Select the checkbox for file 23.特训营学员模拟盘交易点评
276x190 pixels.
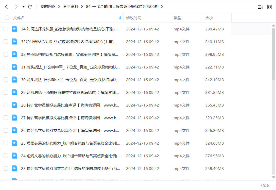pos(6,168)
